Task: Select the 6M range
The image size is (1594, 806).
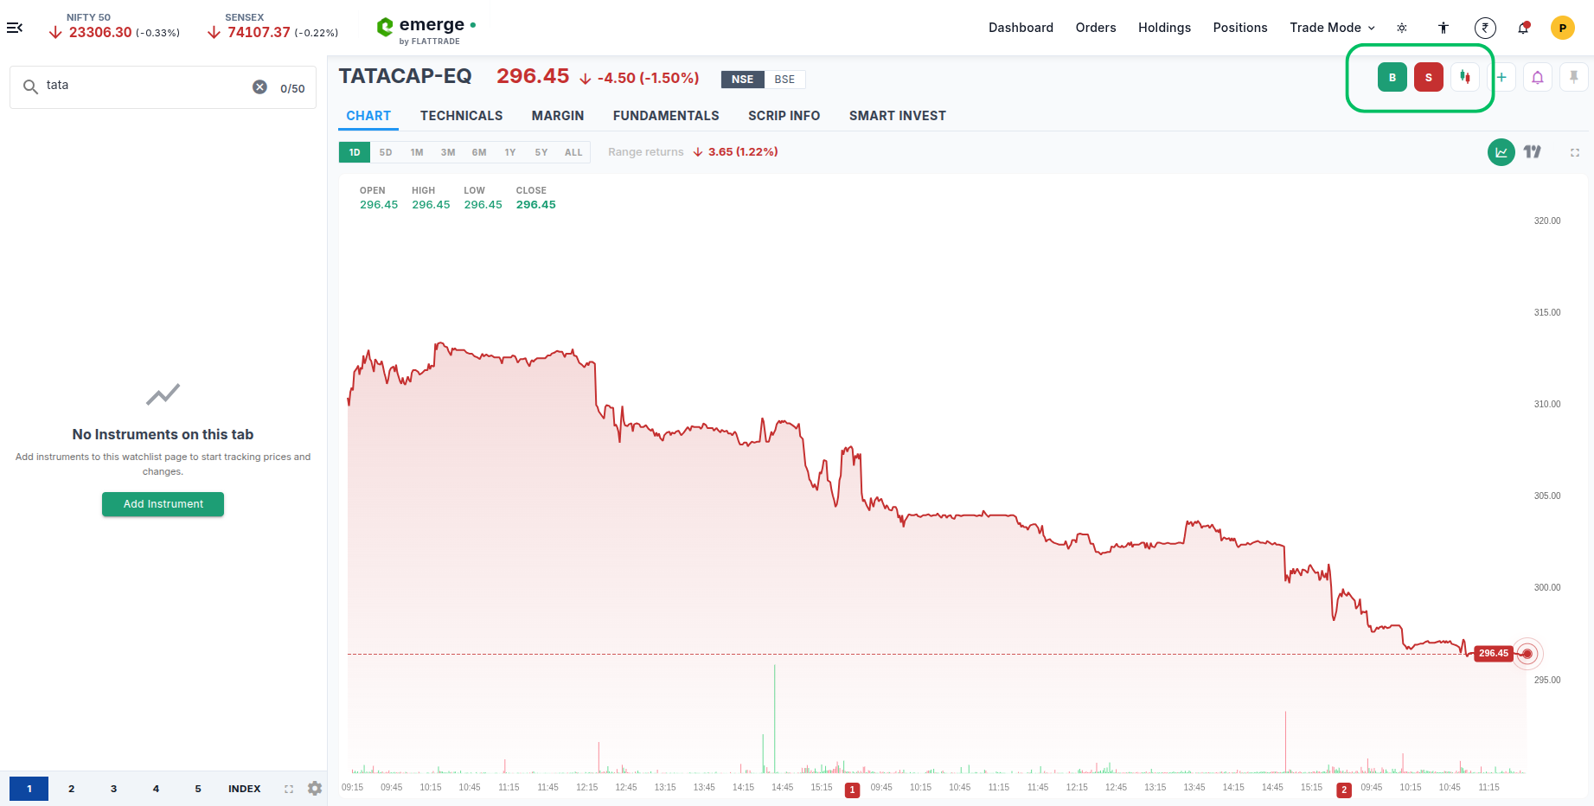Action: (x=479, y=152)
